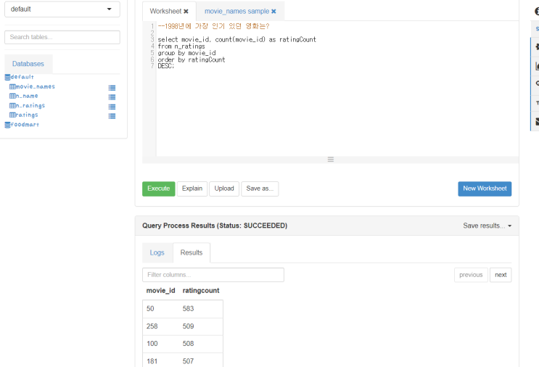Switch to the Logs tab
Viewport: 539px width, 367px height.
pyautogui.click(x=157, y=252)
